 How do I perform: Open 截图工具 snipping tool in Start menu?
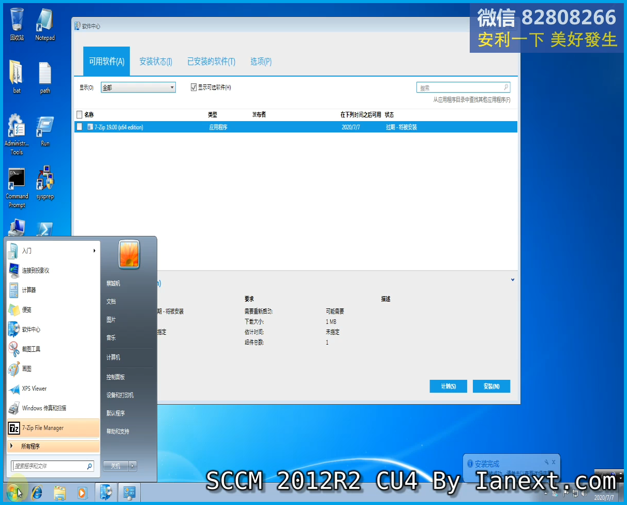click(53, 349)
